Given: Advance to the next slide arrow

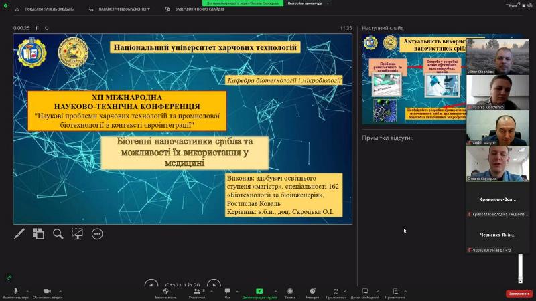Looking at the screenshot, I should pyautogui.click(x=213, y=285).
